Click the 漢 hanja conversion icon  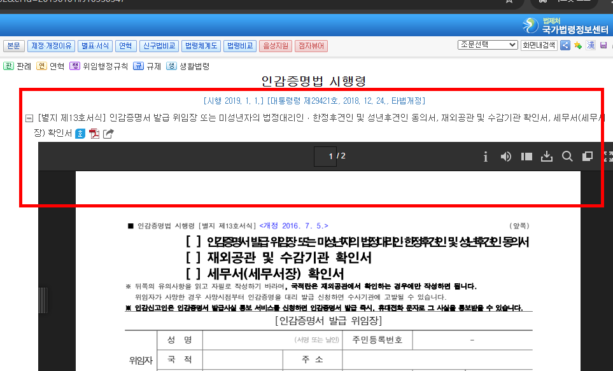[x=590, y=46]
